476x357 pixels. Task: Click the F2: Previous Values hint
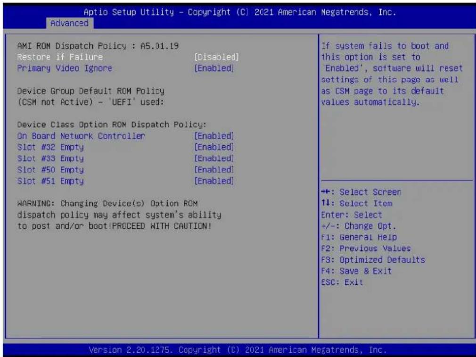(x=366, y=249)
